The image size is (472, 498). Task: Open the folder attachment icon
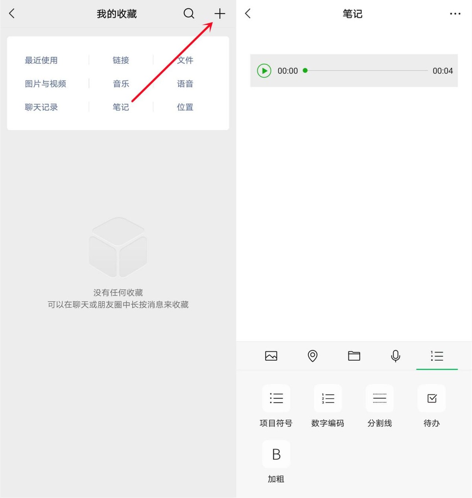pyautogui.click(x=354, y=356)
